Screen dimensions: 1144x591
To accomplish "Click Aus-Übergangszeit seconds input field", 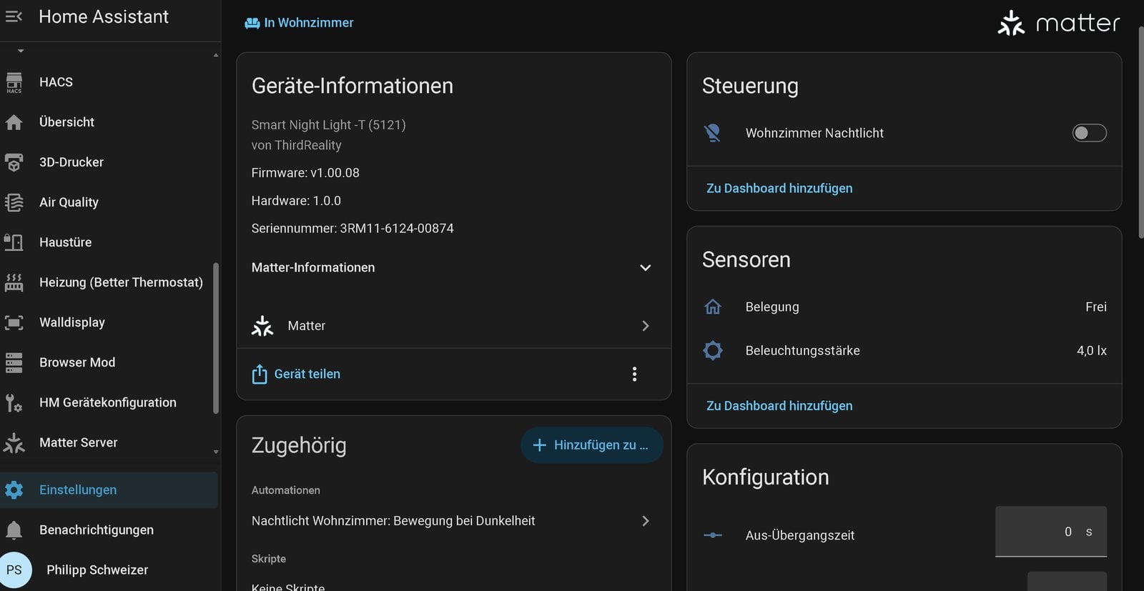I will pyautogui.click(x=1051, y=532).
